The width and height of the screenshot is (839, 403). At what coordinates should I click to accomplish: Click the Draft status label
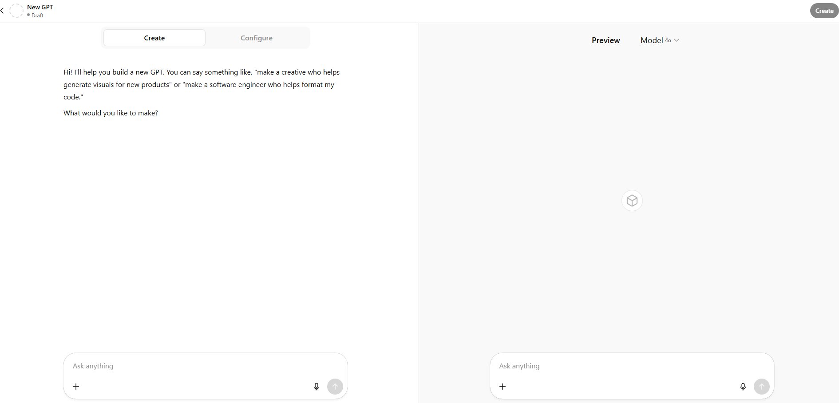[37, 16]
